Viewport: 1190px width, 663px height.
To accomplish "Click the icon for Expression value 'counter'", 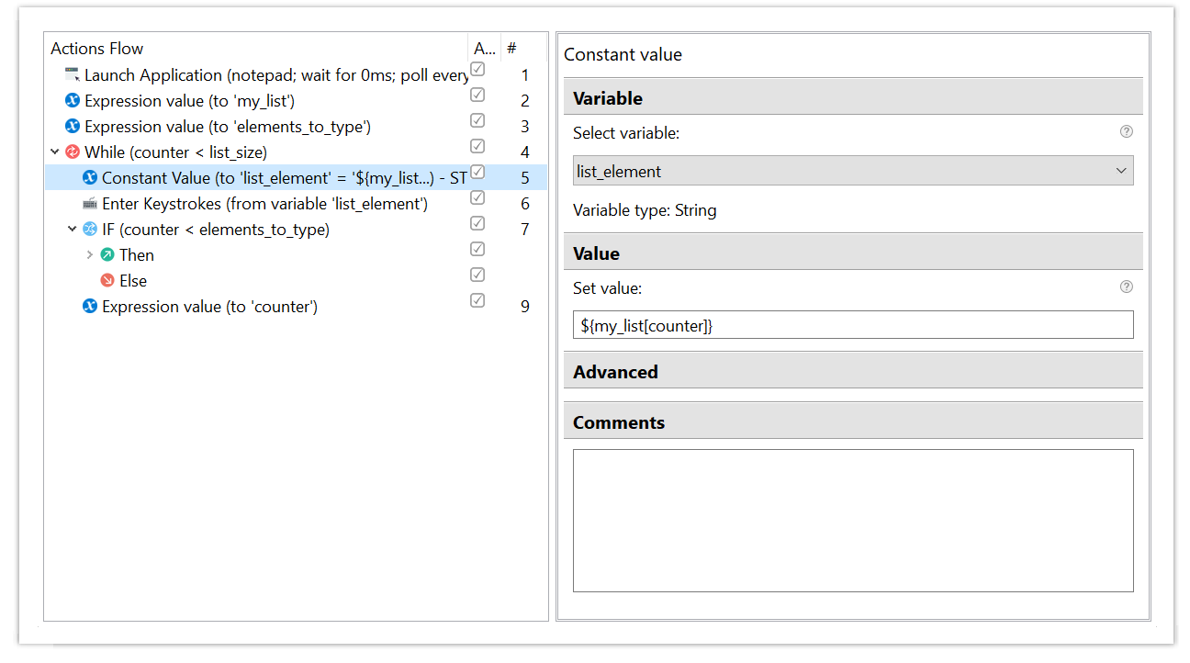I will (x=90, y=306).
